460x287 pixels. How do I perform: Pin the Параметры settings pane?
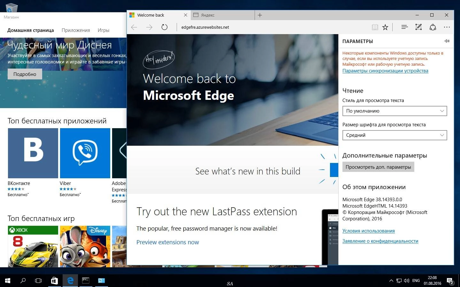[447, 41]
